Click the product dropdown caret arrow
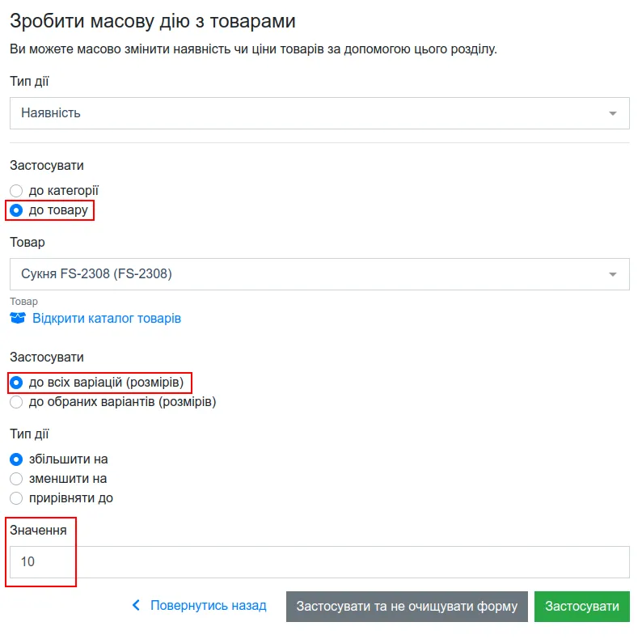The image size is (642, 639). click(x=613, y=274)
